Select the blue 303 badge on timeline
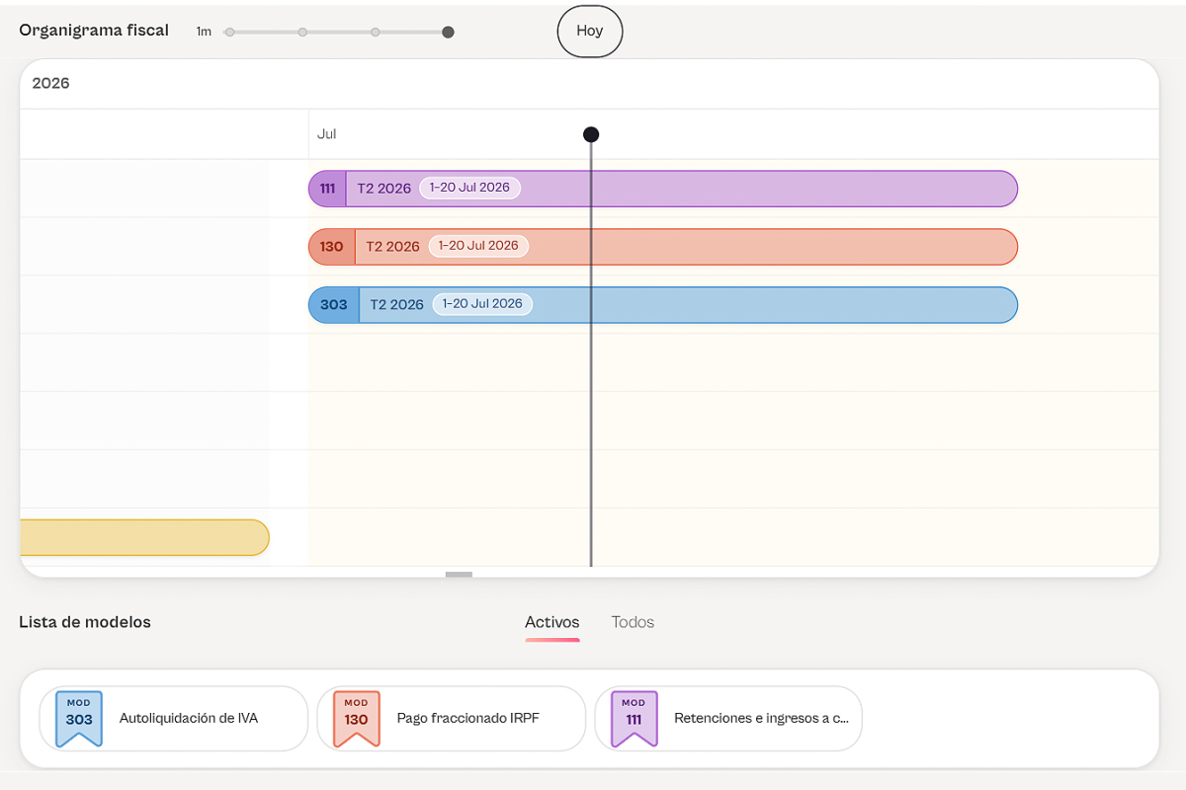 point(334,305)
